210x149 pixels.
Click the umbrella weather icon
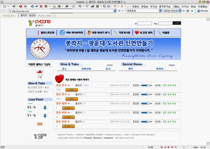pos(40,73)
